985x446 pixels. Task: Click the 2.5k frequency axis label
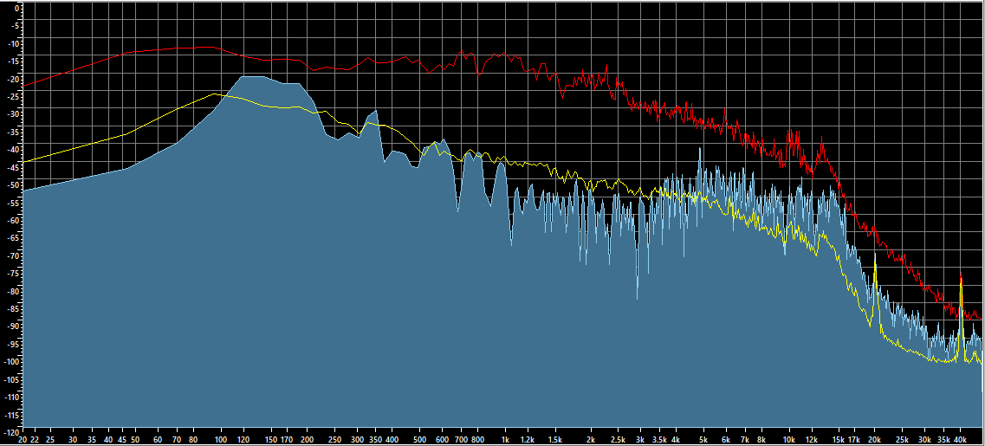click(x=618, y=440)
